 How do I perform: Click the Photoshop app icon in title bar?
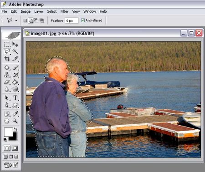coord(4,4)
